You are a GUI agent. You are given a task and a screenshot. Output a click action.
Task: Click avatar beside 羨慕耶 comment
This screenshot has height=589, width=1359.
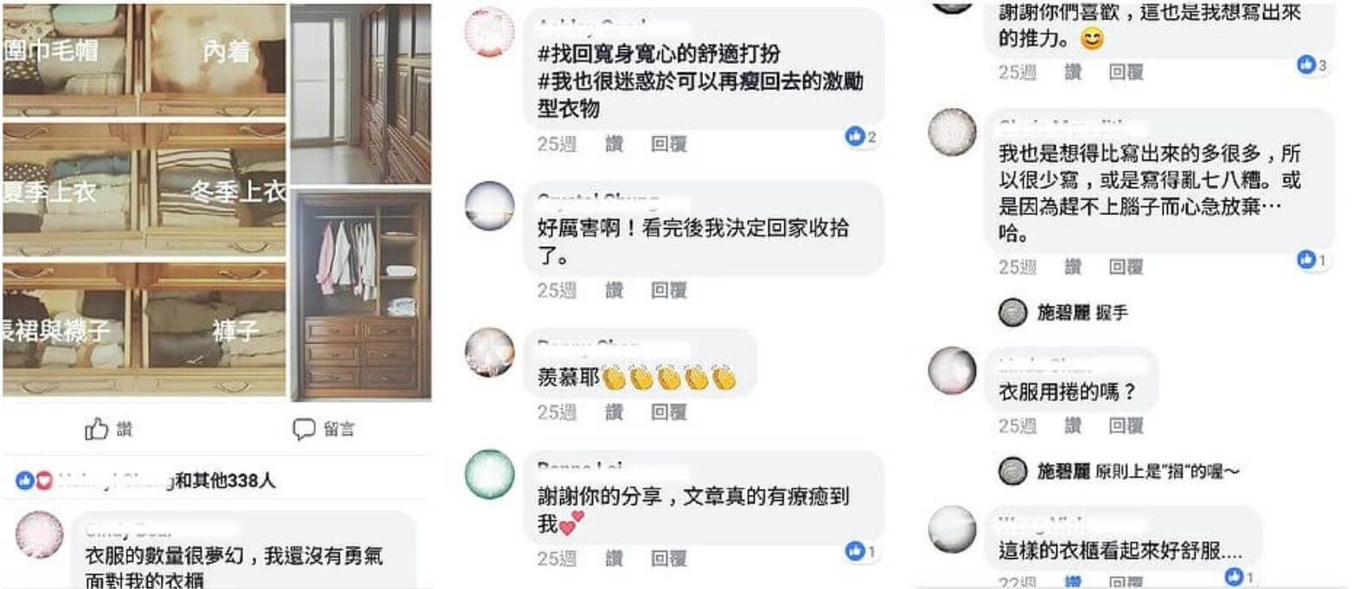pyautogui.click(x=489, y=352)
